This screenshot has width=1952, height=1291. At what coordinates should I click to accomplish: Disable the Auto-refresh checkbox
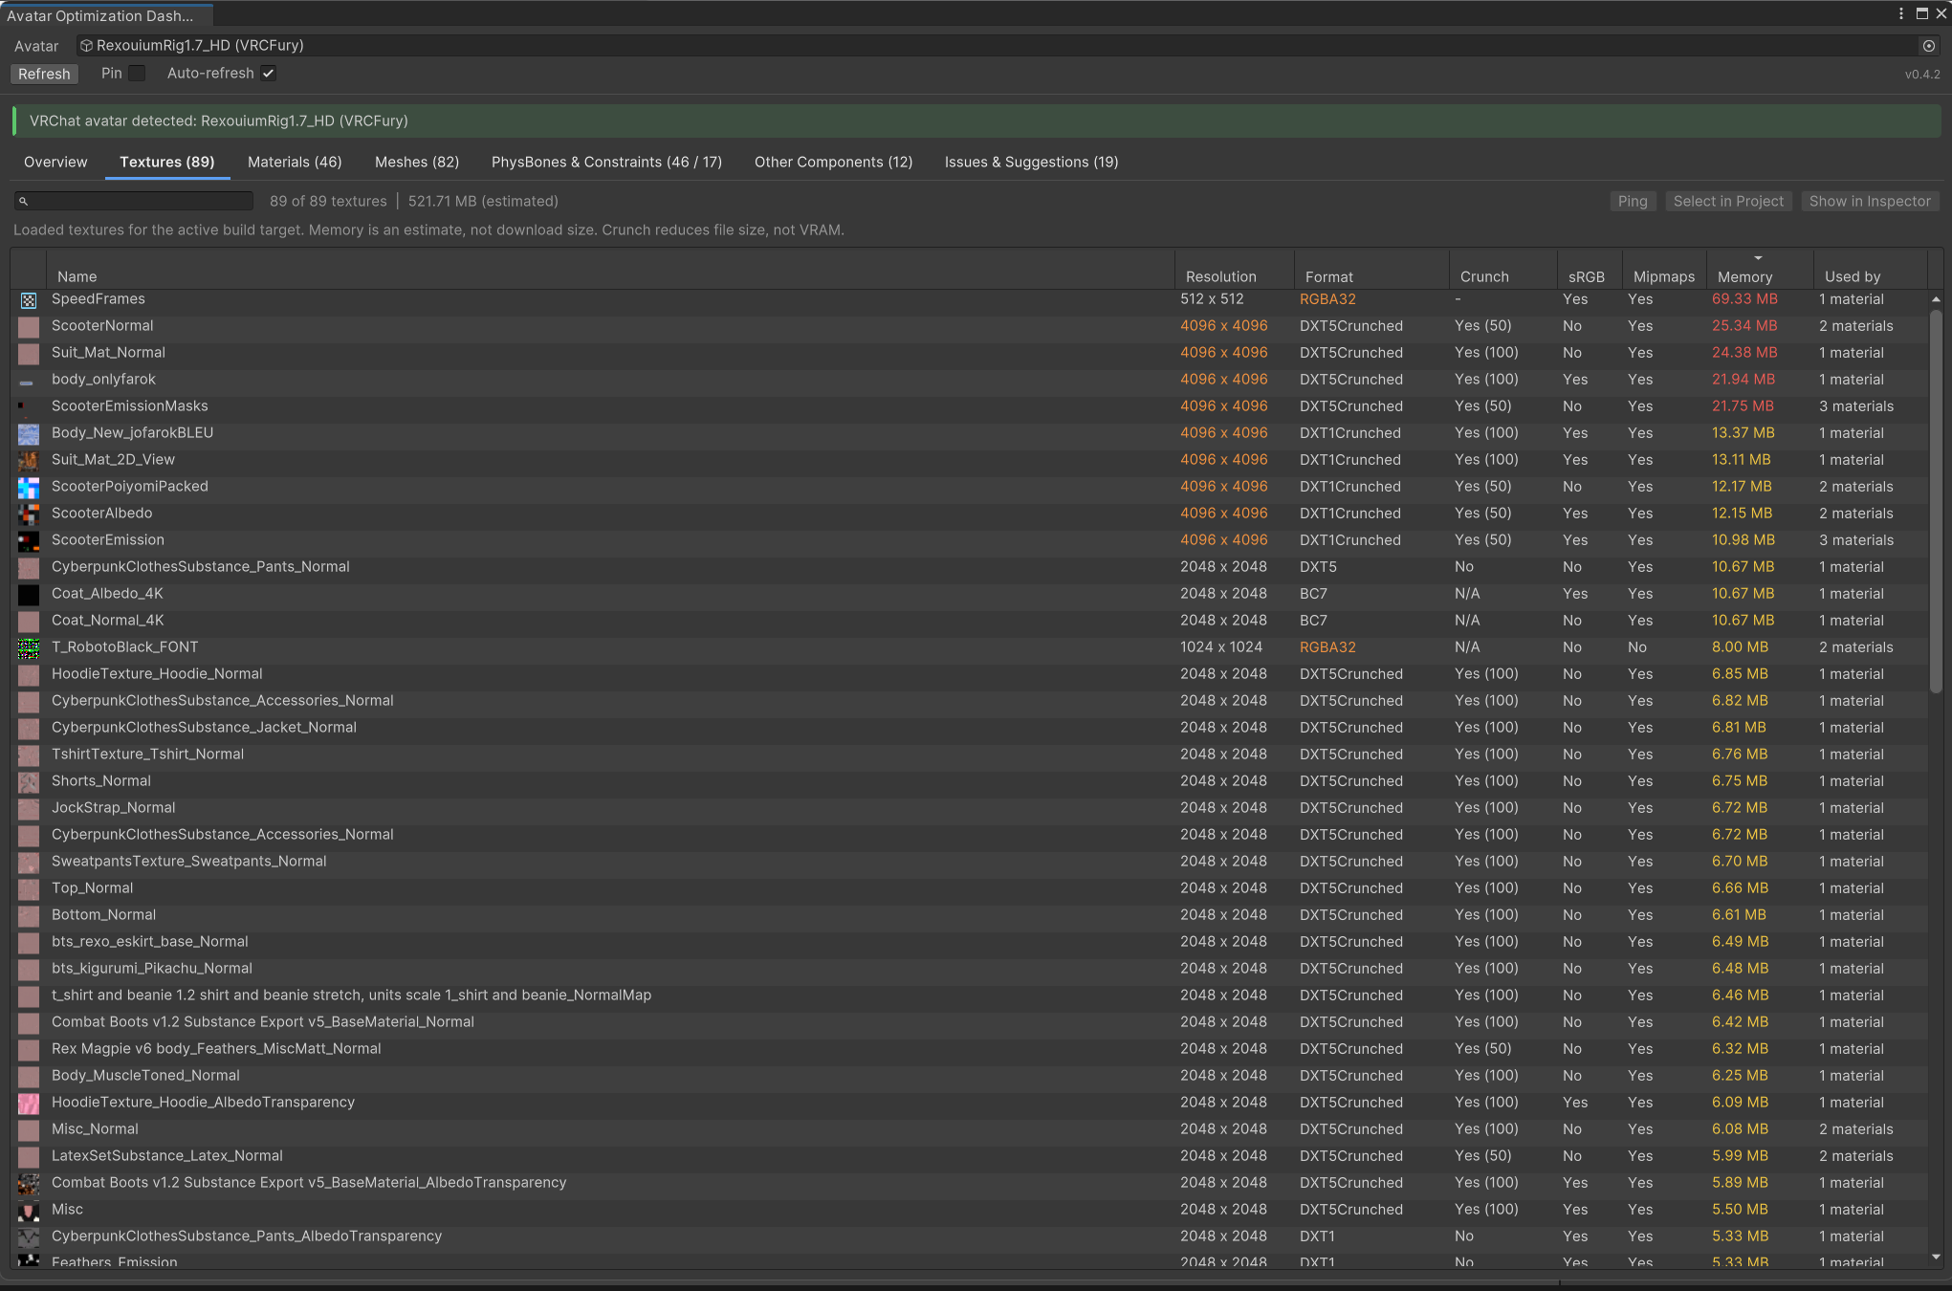(269, 74)
